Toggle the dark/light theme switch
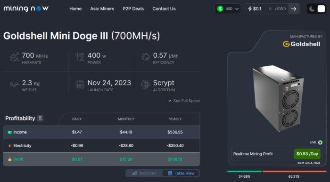The width and height of the screenshot is (330, 182). (x=317, y=9)
